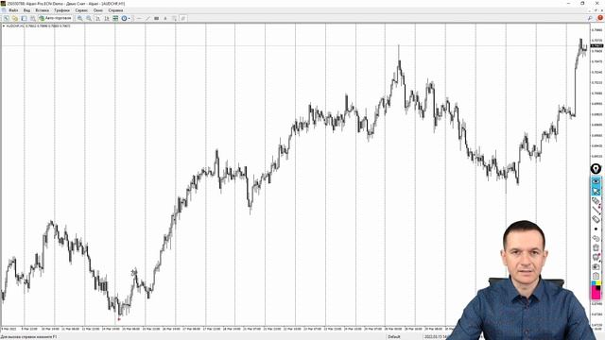This screenshot has height=340, width=605.
Task: Select the text label tool
Action: 165,18
